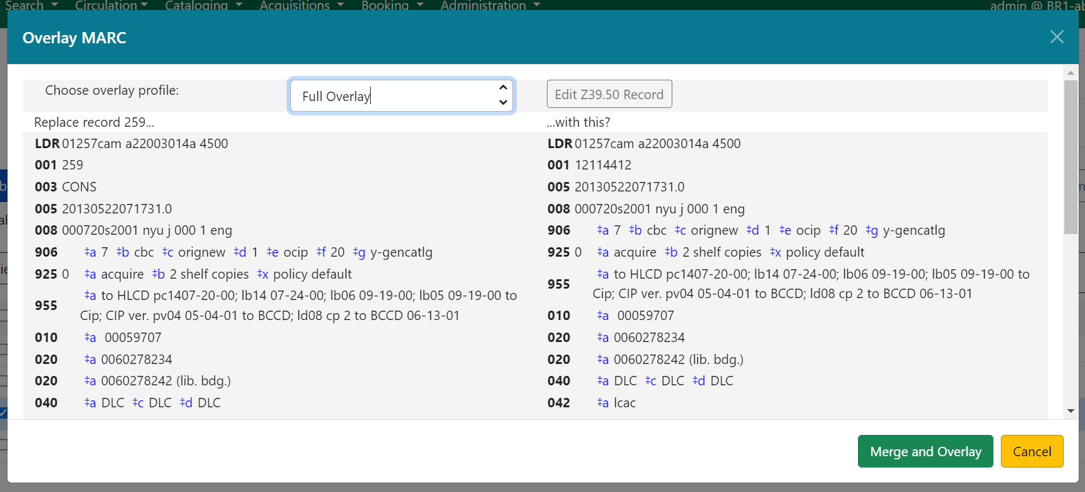Click Merge and Overlay button
The image size is (1085, 492).
(925, 451)
